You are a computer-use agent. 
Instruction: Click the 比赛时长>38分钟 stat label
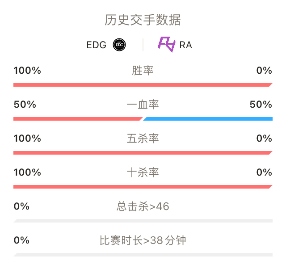pos(143,240)
